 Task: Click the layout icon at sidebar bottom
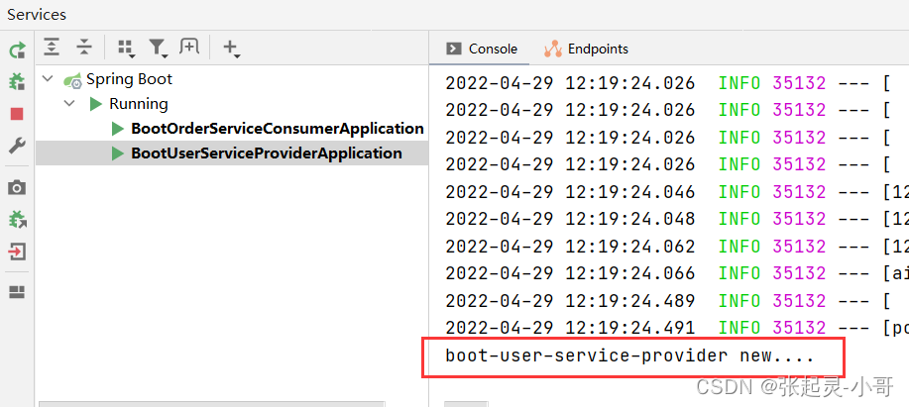(17, 292)
